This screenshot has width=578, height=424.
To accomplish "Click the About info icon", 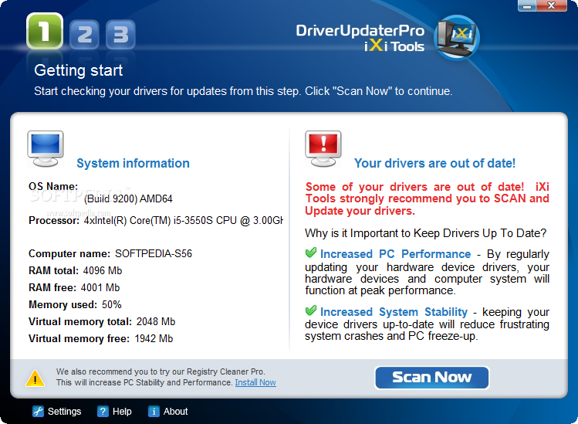I will click(154, 411).
